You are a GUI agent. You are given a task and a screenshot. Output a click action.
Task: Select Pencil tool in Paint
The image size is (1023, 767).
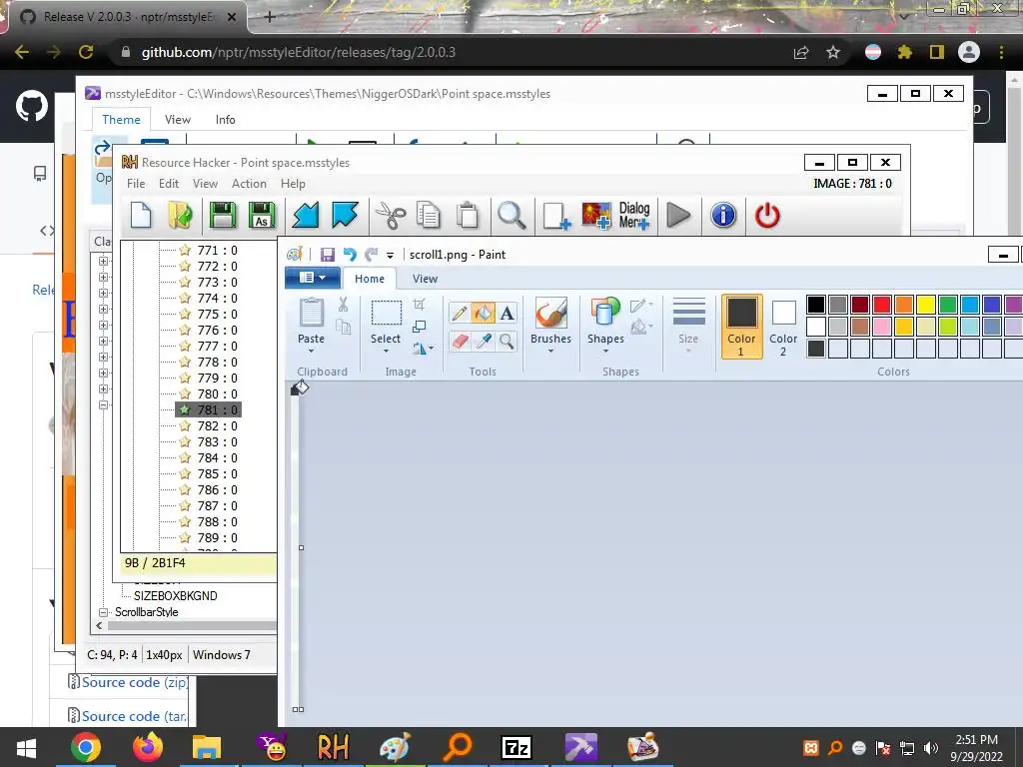tap(460, 313)
